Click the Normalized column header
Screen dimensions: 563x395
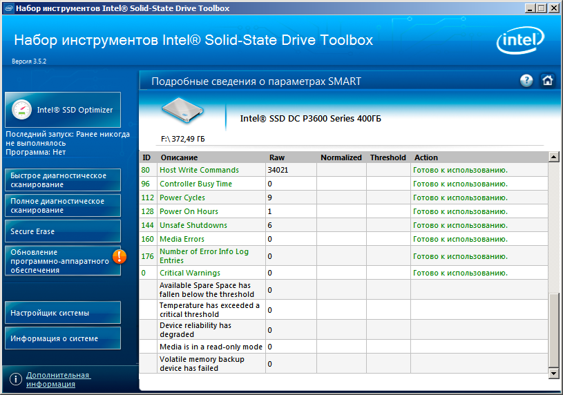341,157
